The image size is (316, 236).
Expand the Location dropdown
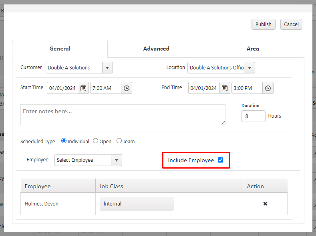[250, 68]
